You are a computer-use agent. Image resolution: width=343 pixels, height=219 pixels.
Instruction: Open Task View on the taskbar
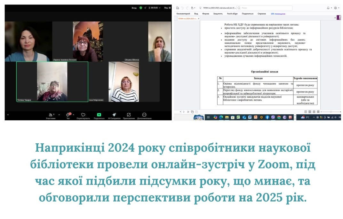click(208, 117)
